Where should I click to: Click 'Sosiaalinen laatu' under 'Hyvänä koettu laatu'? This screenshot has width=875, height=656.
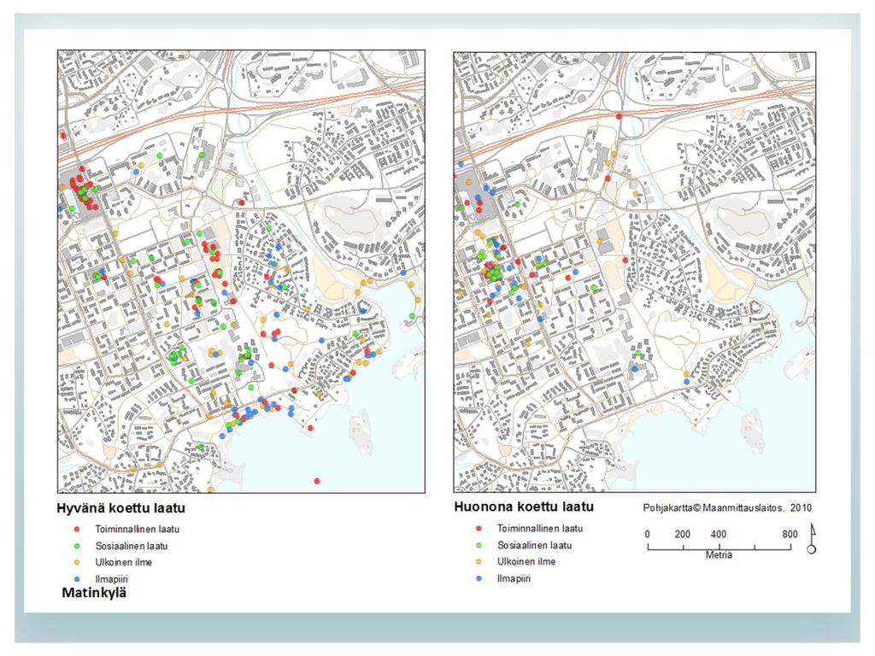click(131, 546)
